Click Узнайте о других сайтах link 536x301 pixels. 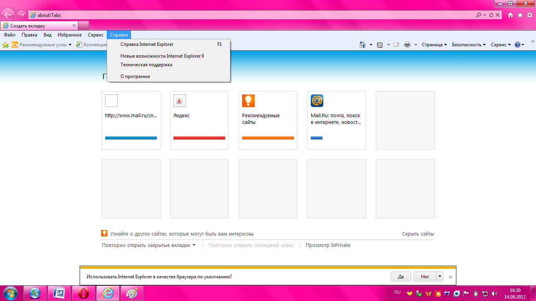click(182, 234)
